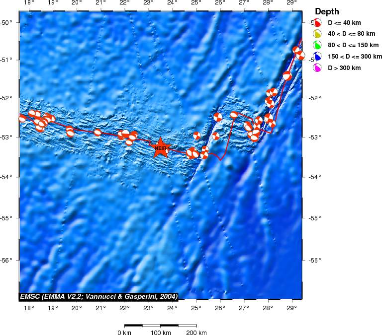The height and width of the screenshot is (335, 382).
Task: Click the "100 km" scale bar label
Action: click(161, 333)
